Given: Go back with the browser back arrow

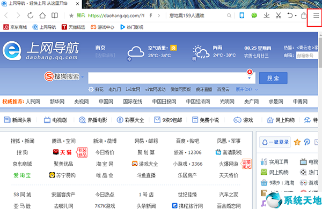Looking at the screenshot, I should tap(6, 16).
